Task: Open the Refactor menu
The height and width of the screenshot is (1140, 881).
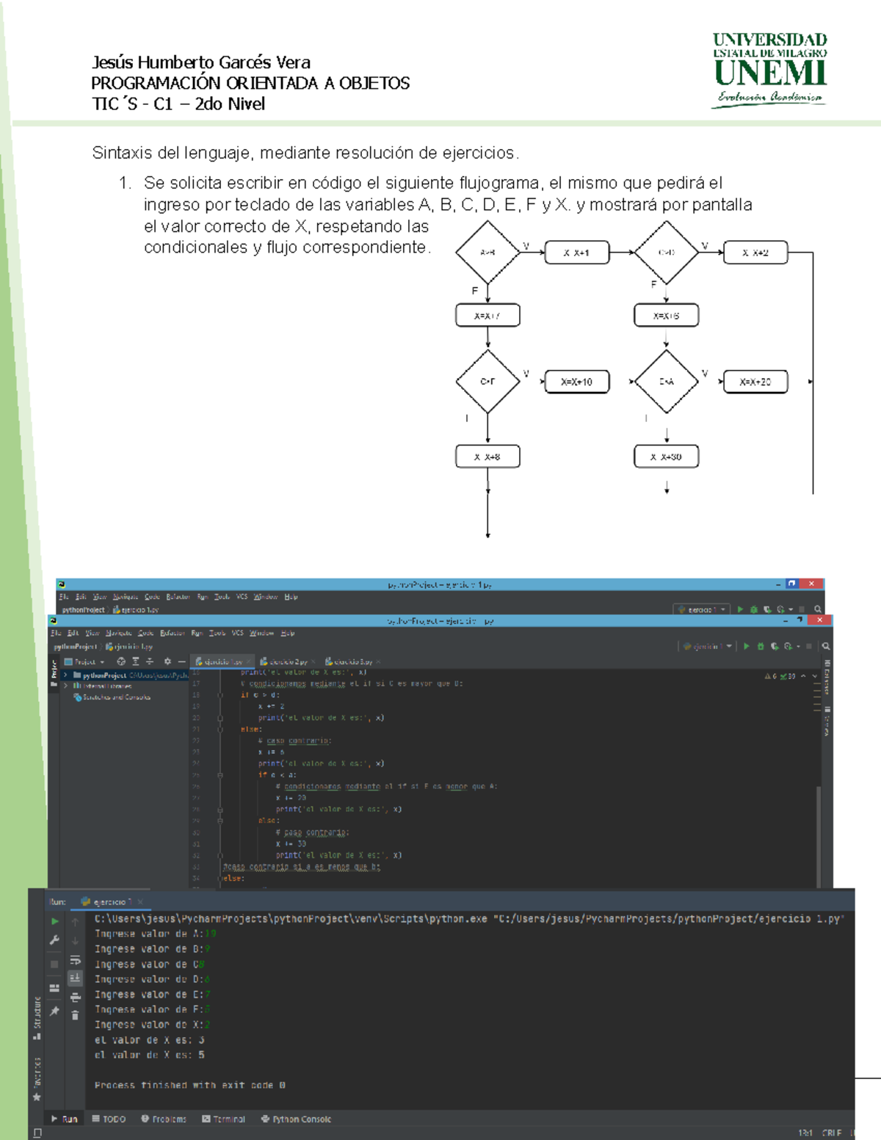Action: coord(173,633)
